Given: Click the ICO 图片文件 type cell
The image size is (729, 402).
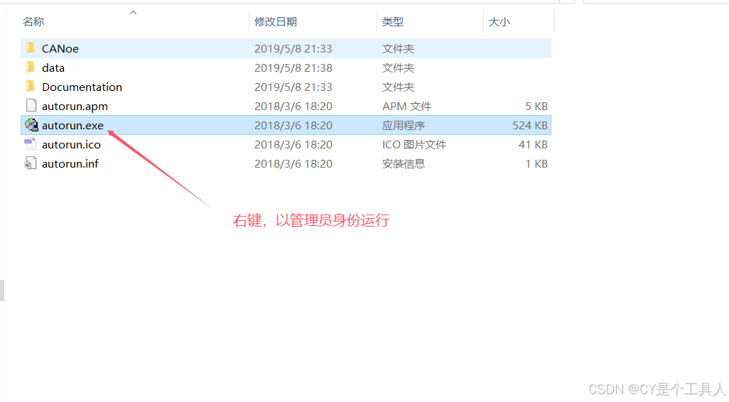Looking at the screenshot, I should 414,144.
